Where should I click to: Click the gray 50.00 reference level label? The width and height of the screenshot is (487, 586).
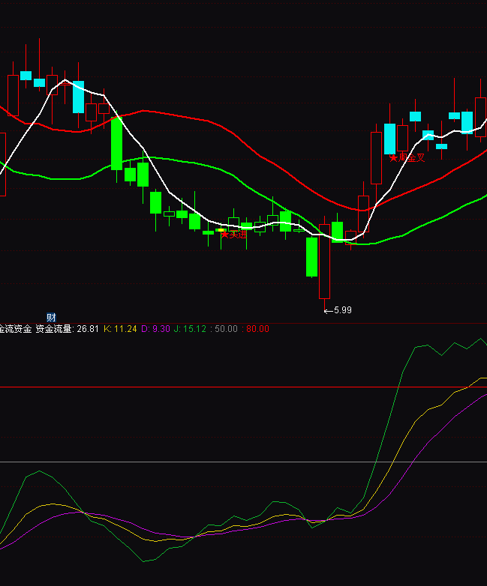tap(227, 329)
